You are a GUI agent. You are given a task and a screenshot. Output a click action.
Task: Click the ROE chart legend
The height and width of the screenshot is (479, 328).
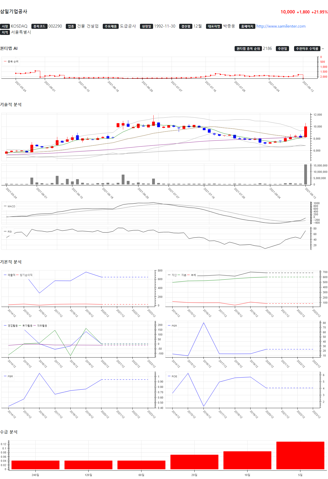[x=173, y=377]
